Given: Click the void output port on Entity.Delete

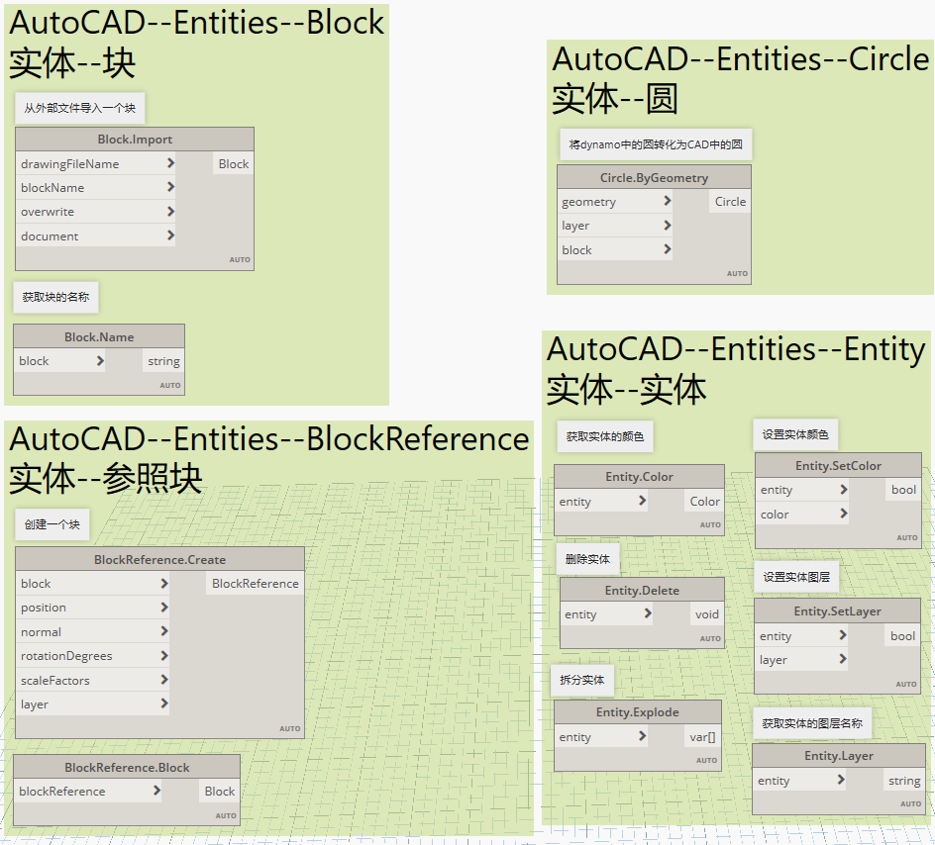Looking at the screenshot, I should coord(705,613).
